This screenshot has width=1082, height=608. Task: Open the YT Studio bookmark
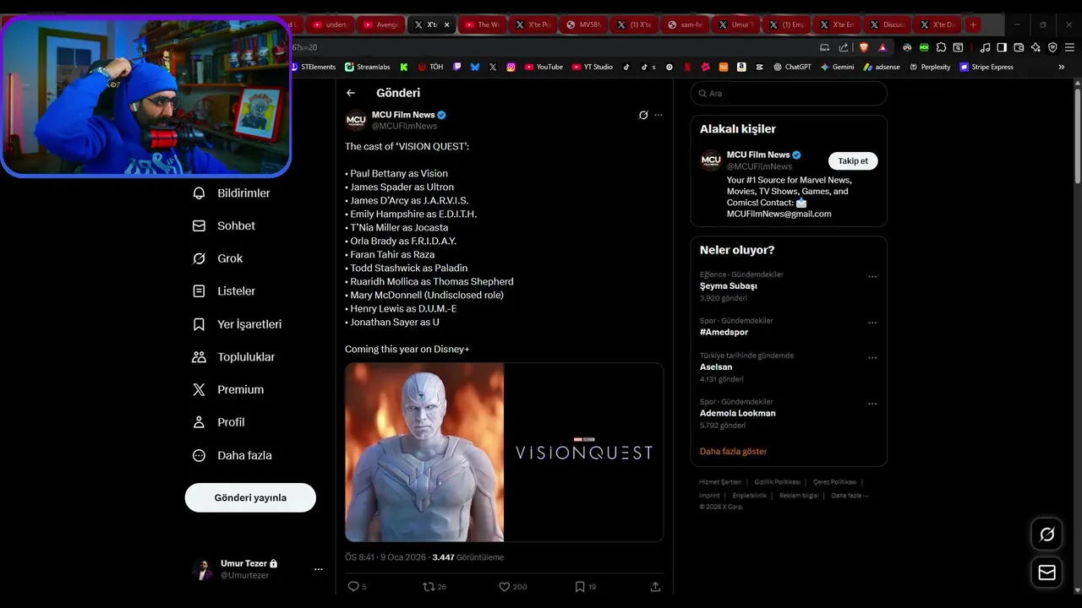tap(593, 67)
